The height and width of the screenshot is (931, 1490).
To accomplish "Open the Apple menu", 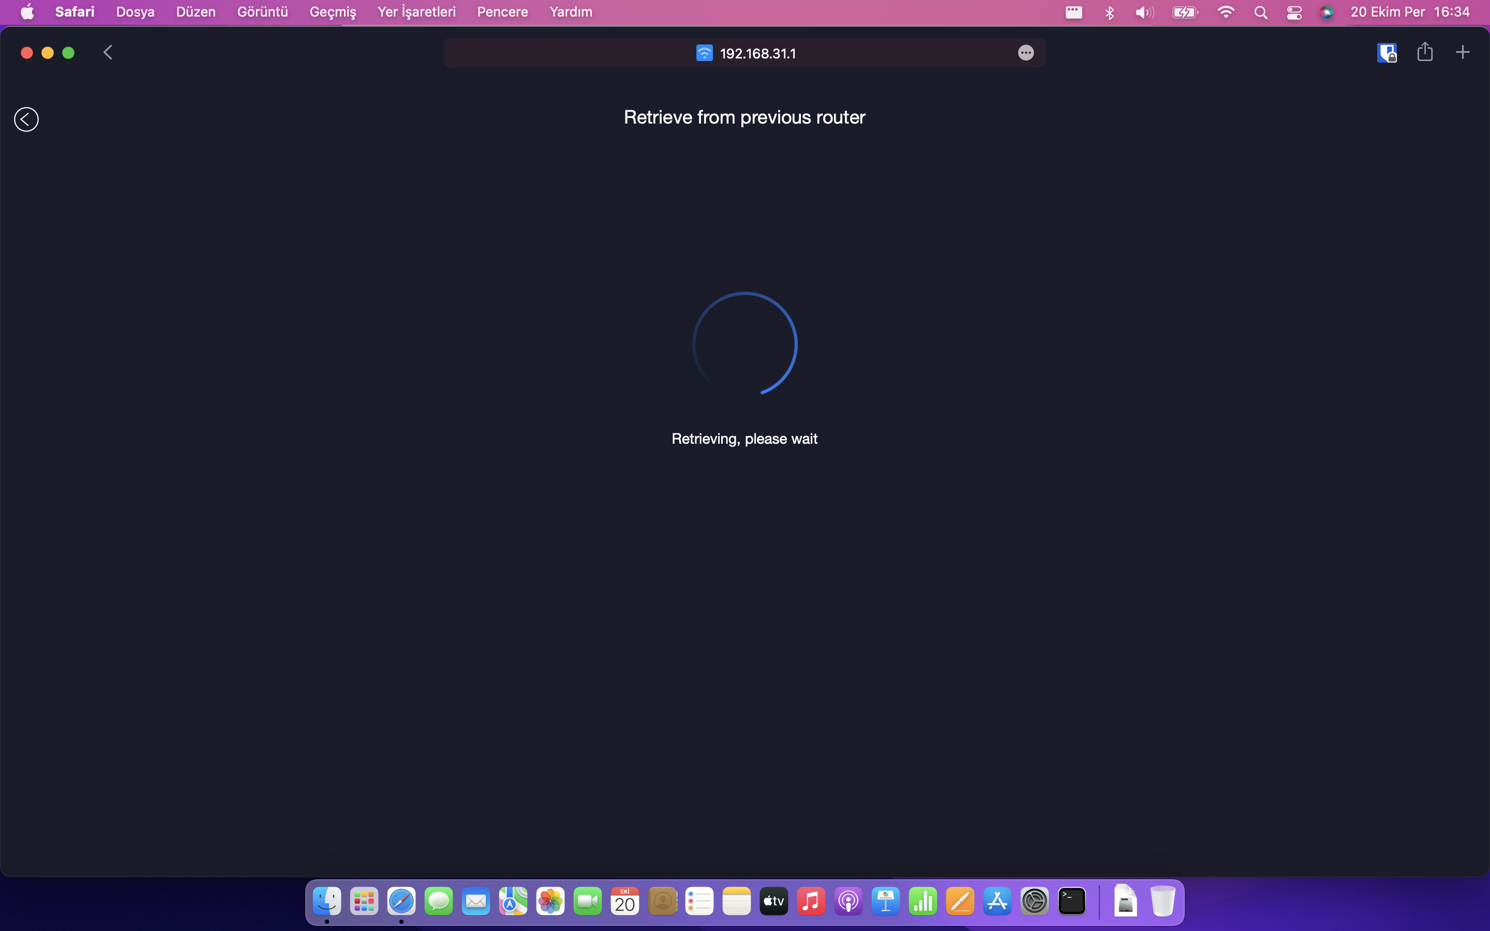I will (x=27, y=12).
